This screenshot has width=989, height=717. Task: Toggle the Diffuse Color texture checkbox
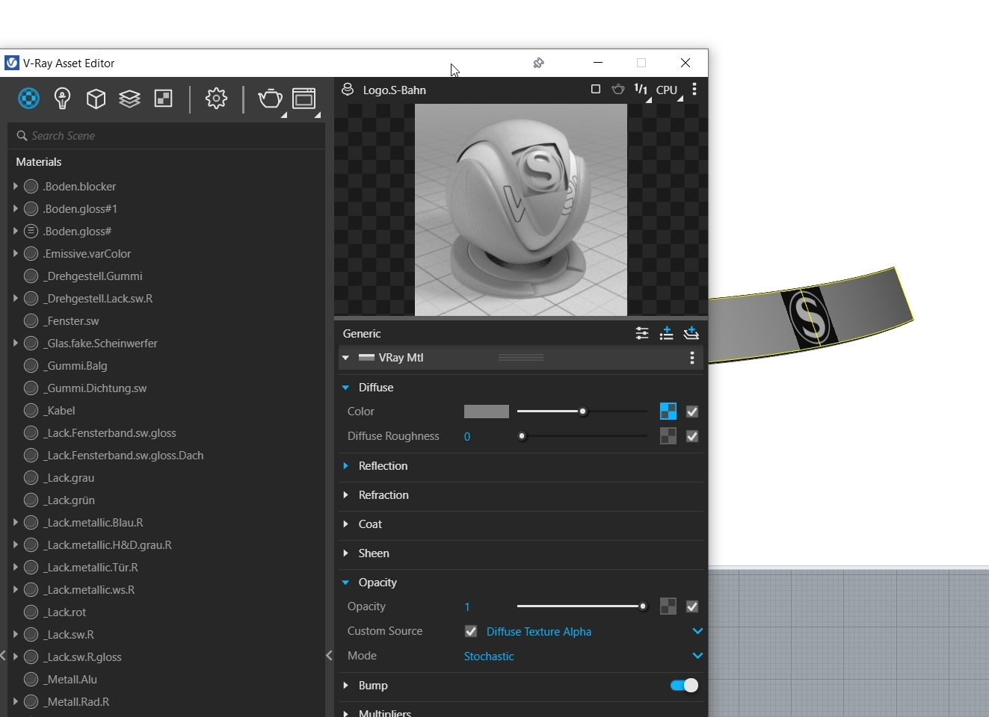(692, 412)
